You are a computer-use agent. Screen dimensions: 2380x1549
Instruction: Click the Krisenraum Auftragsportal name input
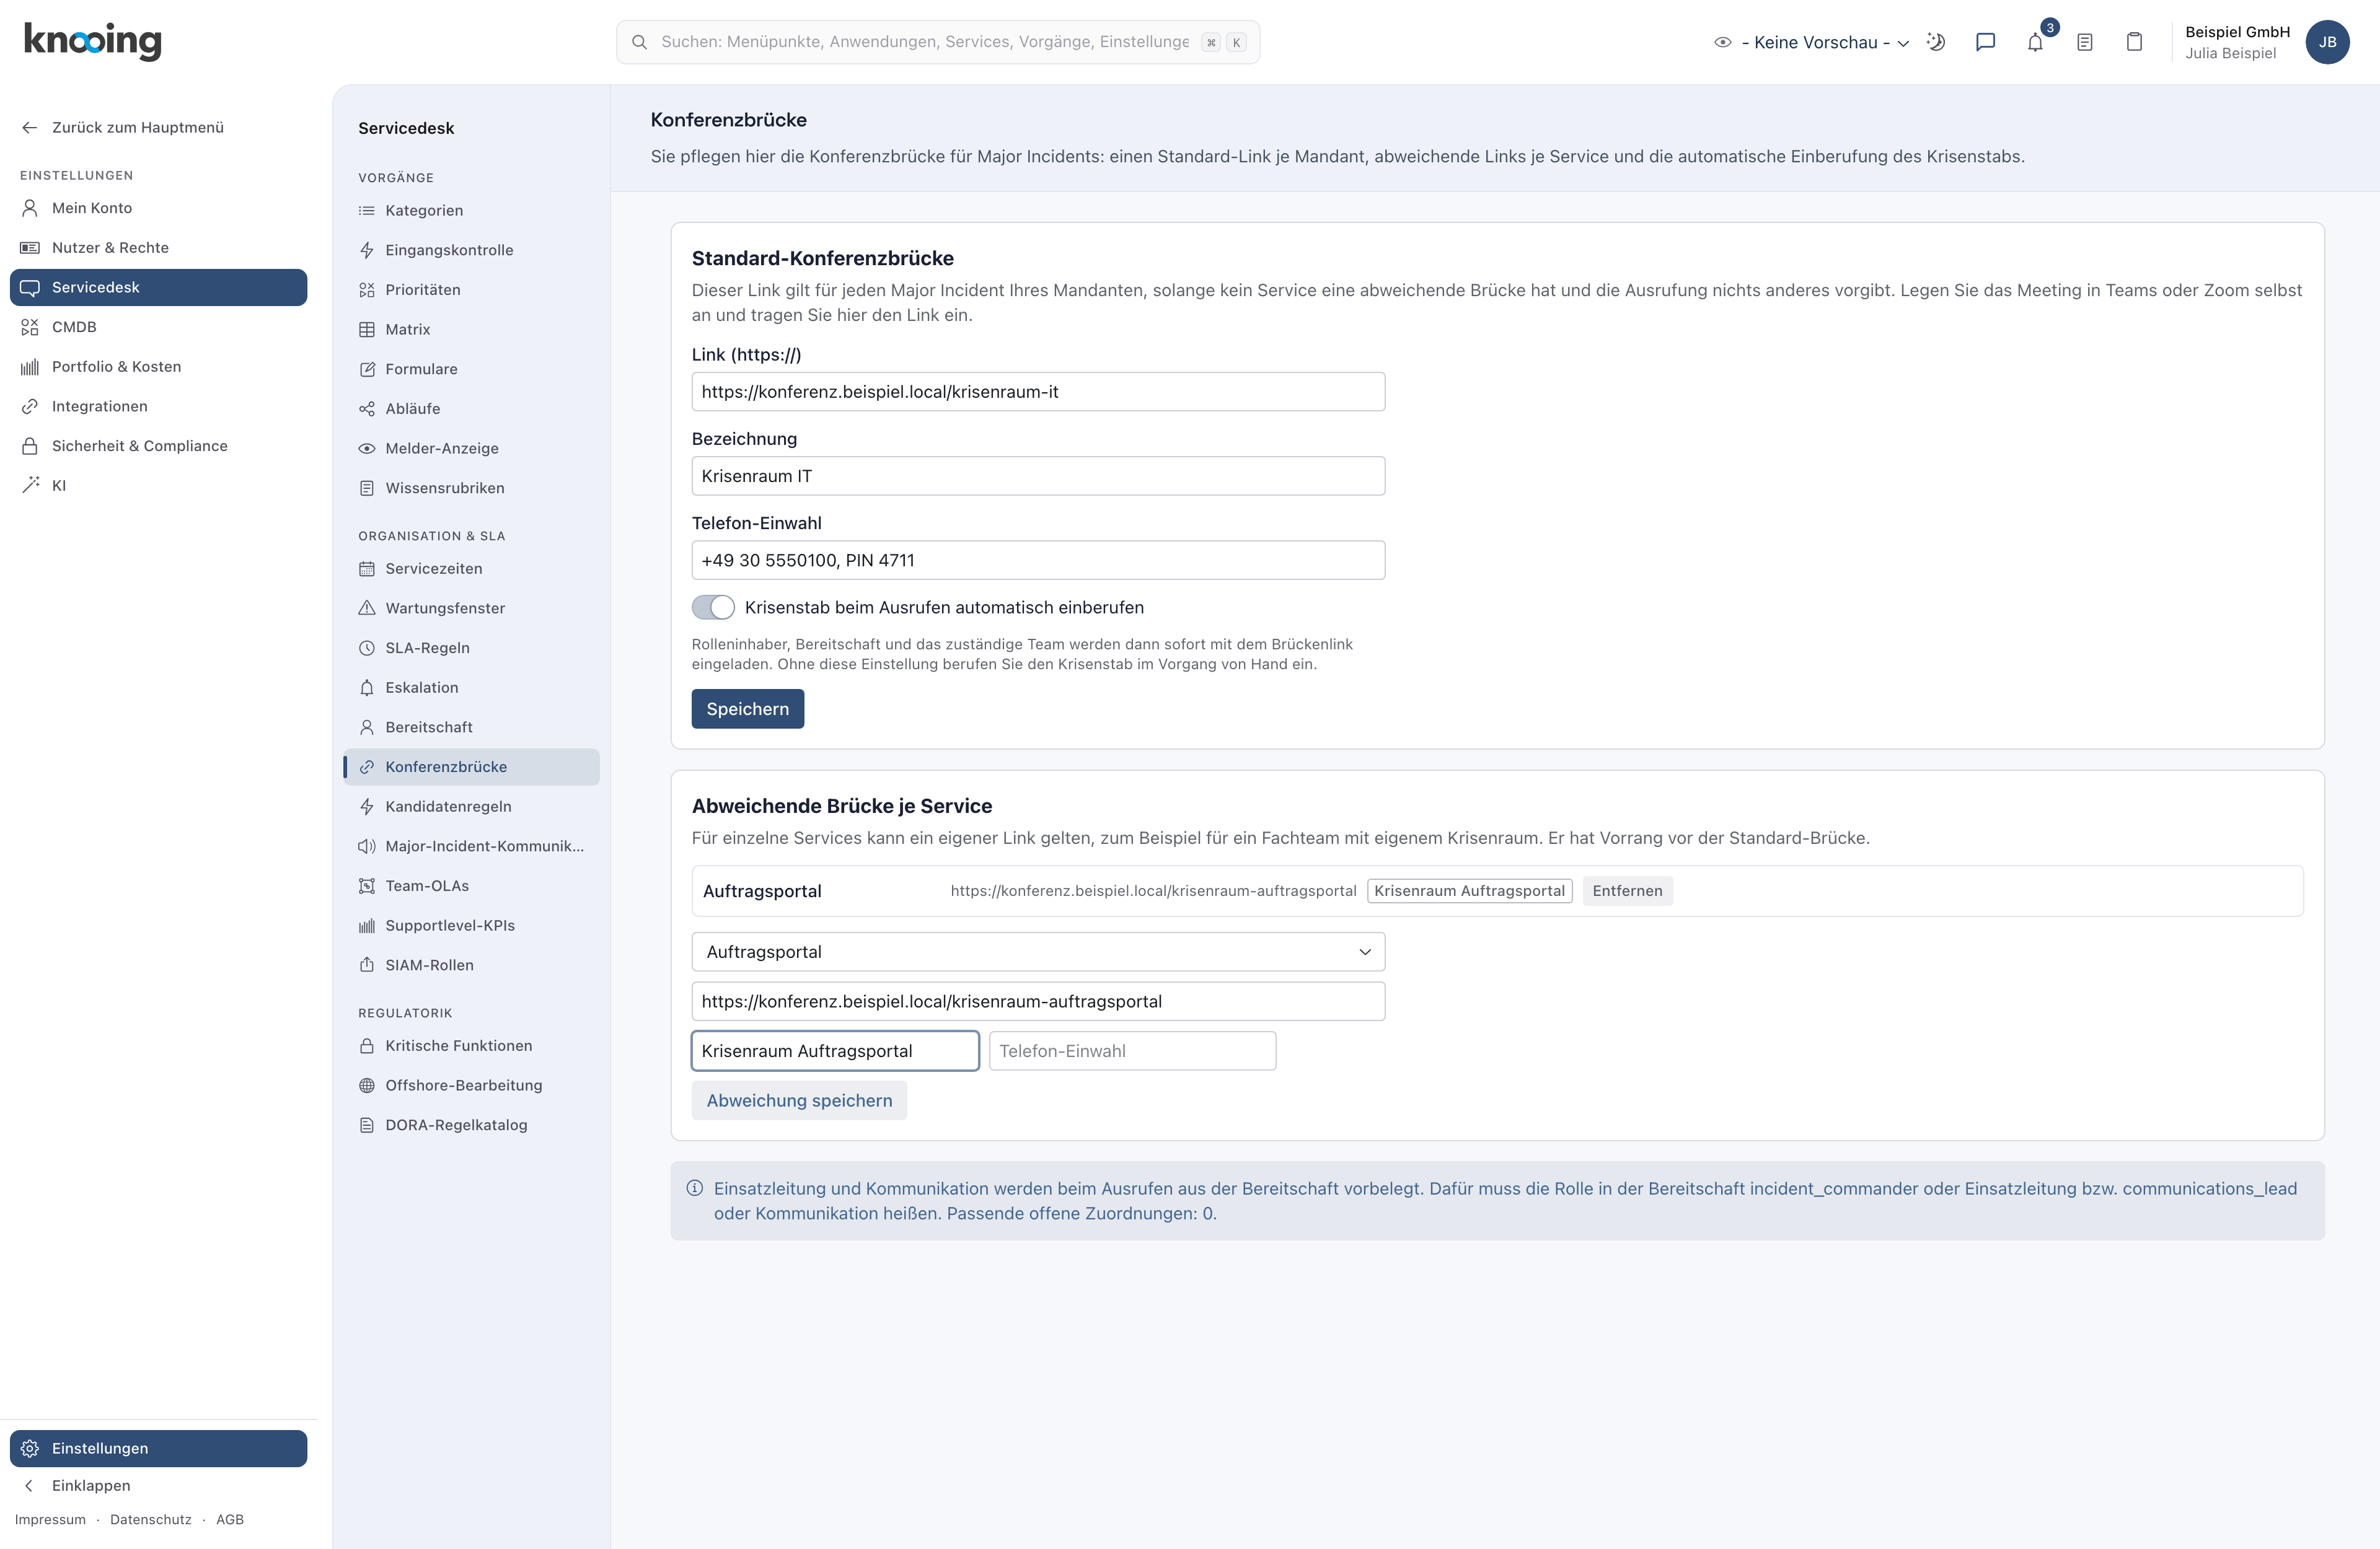click(x=835, y=1051)
